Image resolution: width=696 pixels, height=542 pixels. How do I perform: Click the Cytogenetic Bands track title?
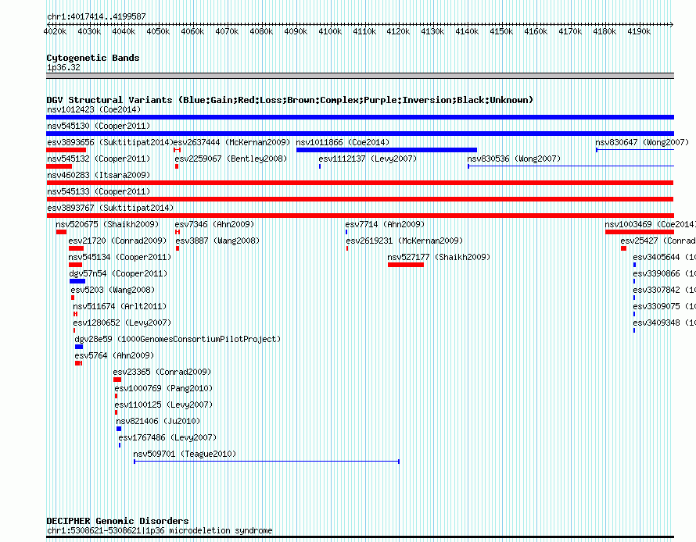coord(93,58)
